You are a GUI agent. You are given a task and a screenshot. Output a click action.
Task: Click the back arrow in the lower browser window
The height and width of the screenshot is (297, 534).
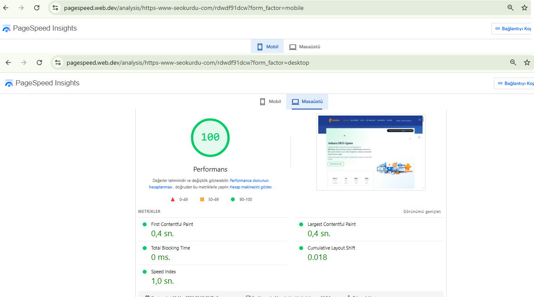click(8, 63)
